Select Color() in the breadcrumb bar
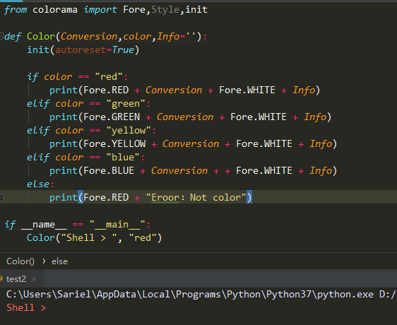The image size is (397, 325). pyautogui.click(x=20, y=261)
